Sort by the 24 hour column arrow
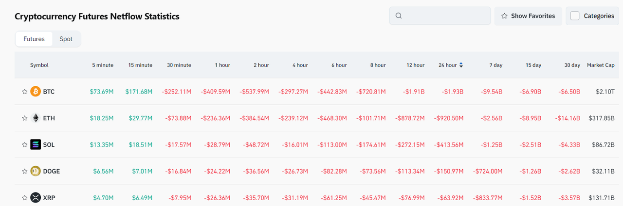623x206 pixels. pos(461,65)
